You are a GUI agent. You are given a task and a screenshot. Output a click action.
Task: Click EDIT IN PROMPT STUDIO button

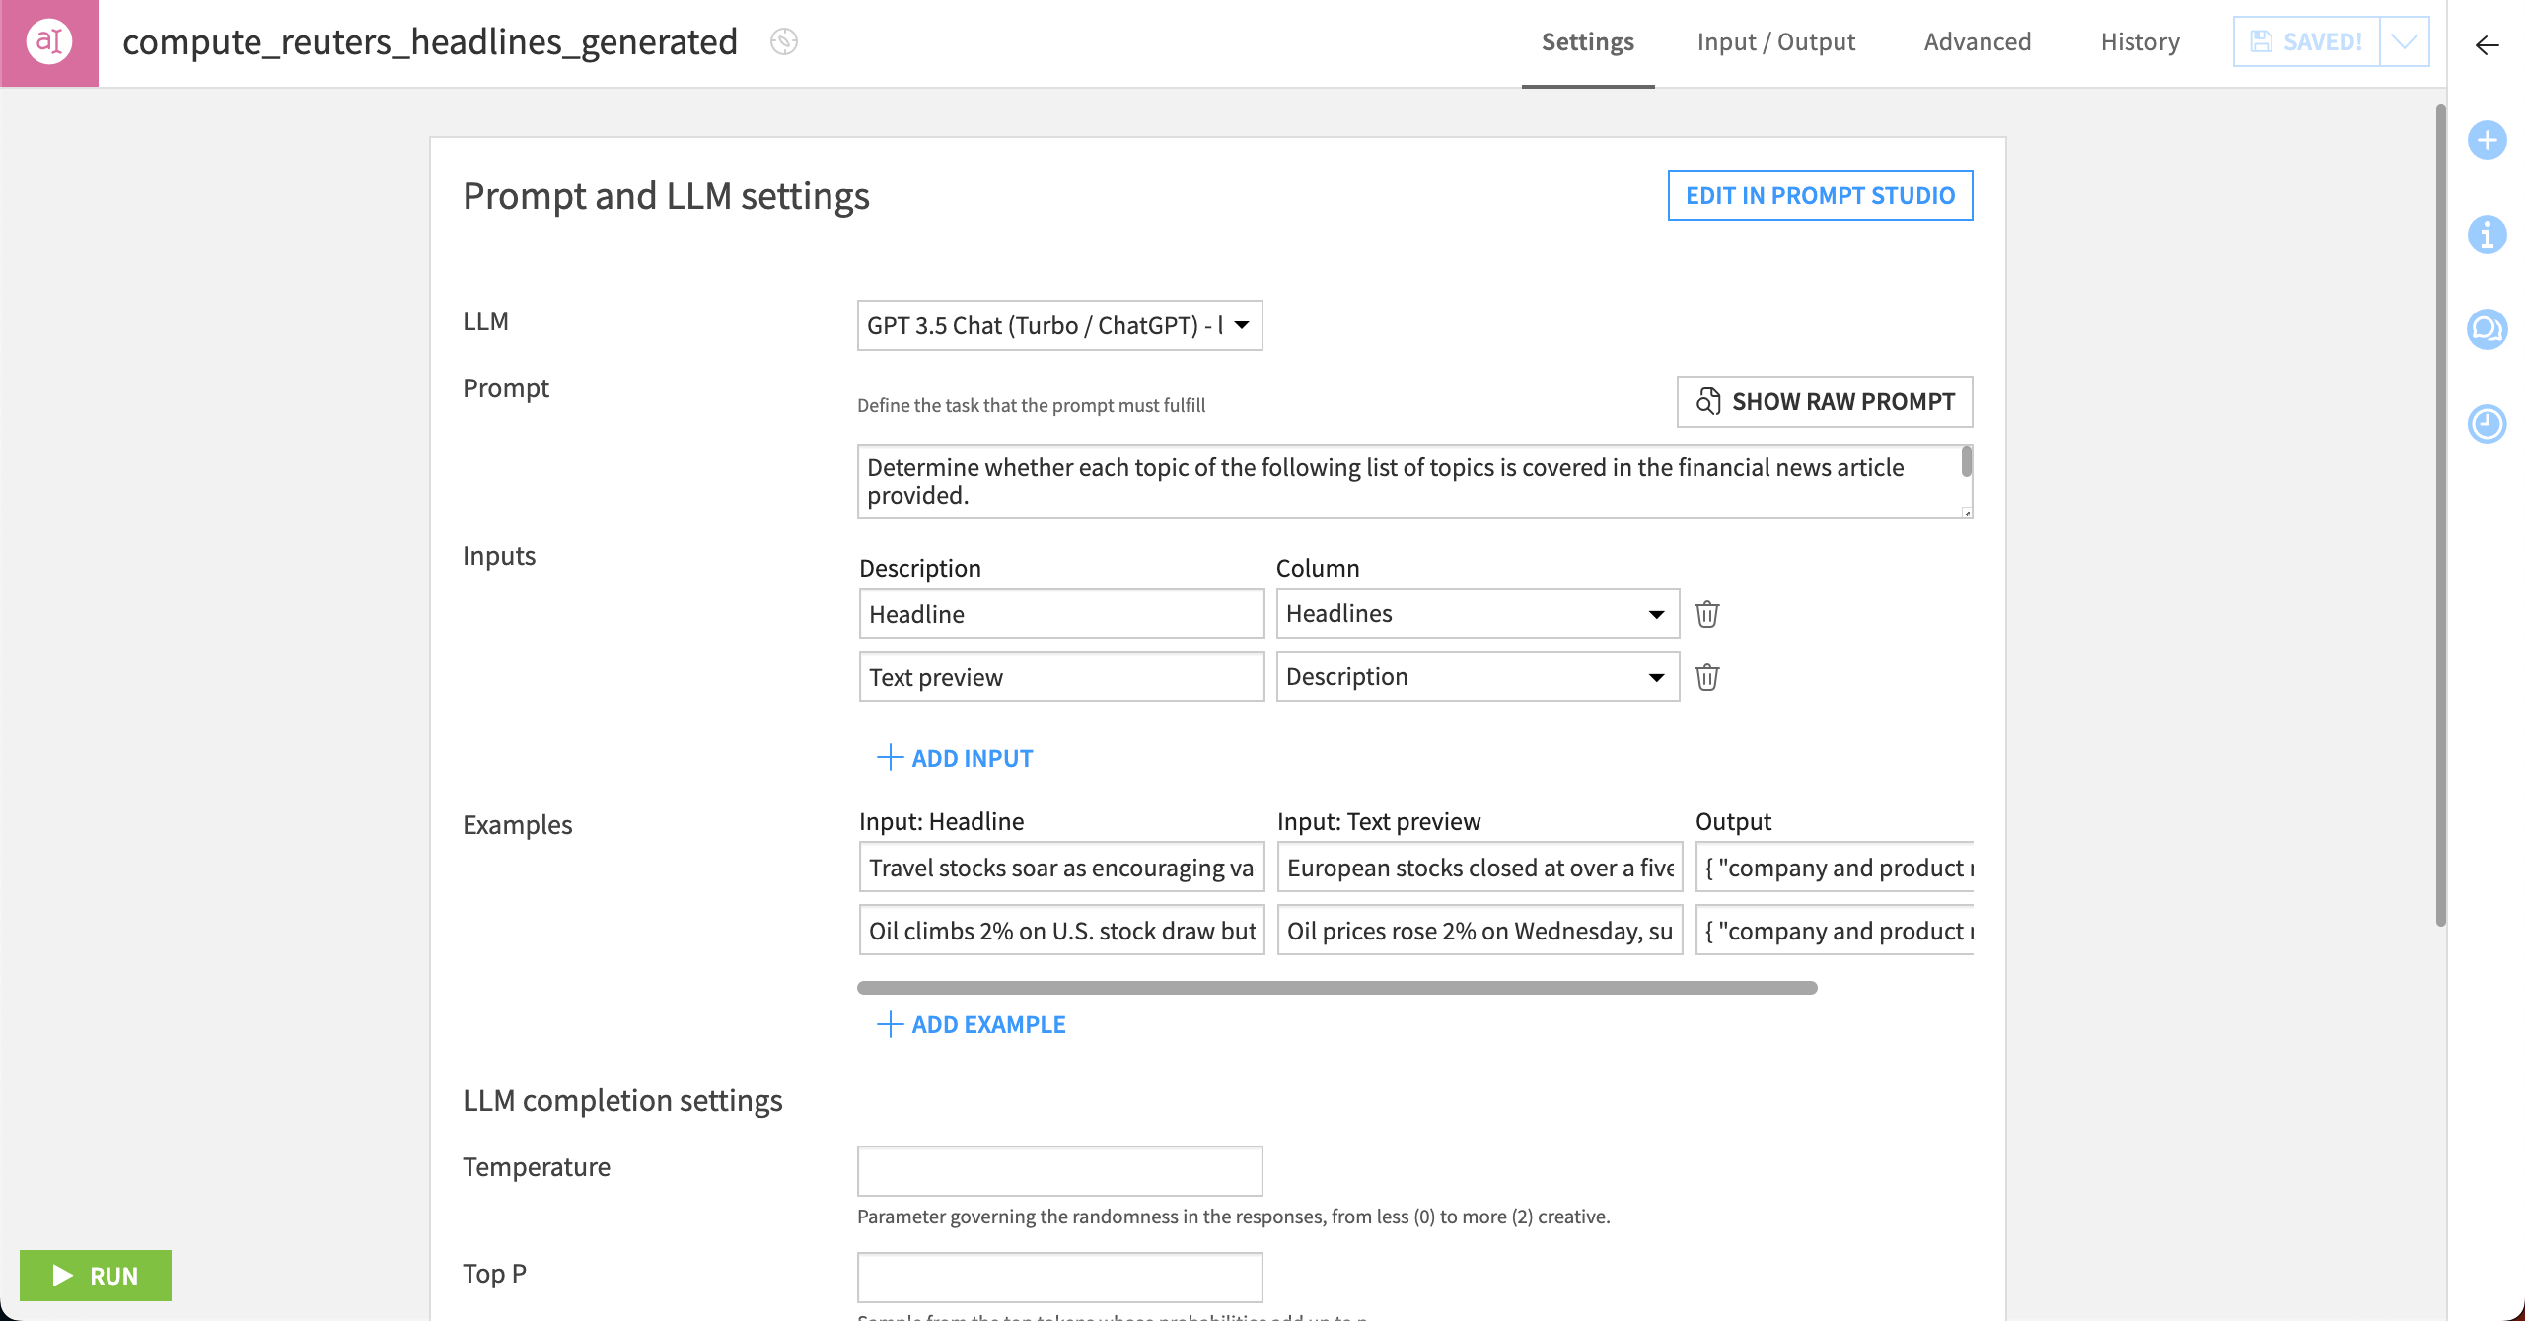coord(1821,195)
